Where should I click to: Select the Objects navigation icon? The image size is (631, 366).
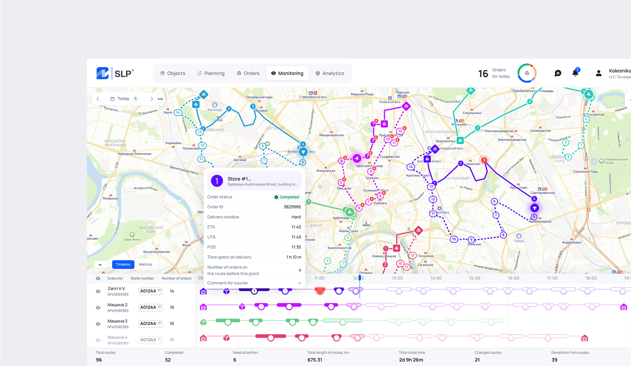[x=162, y=73]
